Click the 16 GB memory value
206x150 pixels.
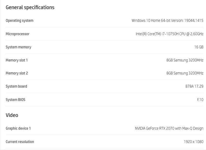199,47
